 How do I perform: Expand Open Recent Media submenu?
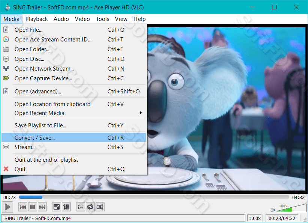pos(73,113)
